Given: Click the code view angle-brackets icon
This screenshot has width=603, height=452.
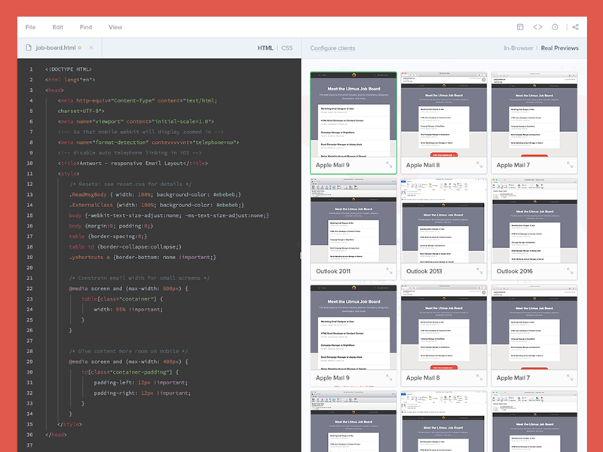Looking at the screenshot, I should [537, 27].
